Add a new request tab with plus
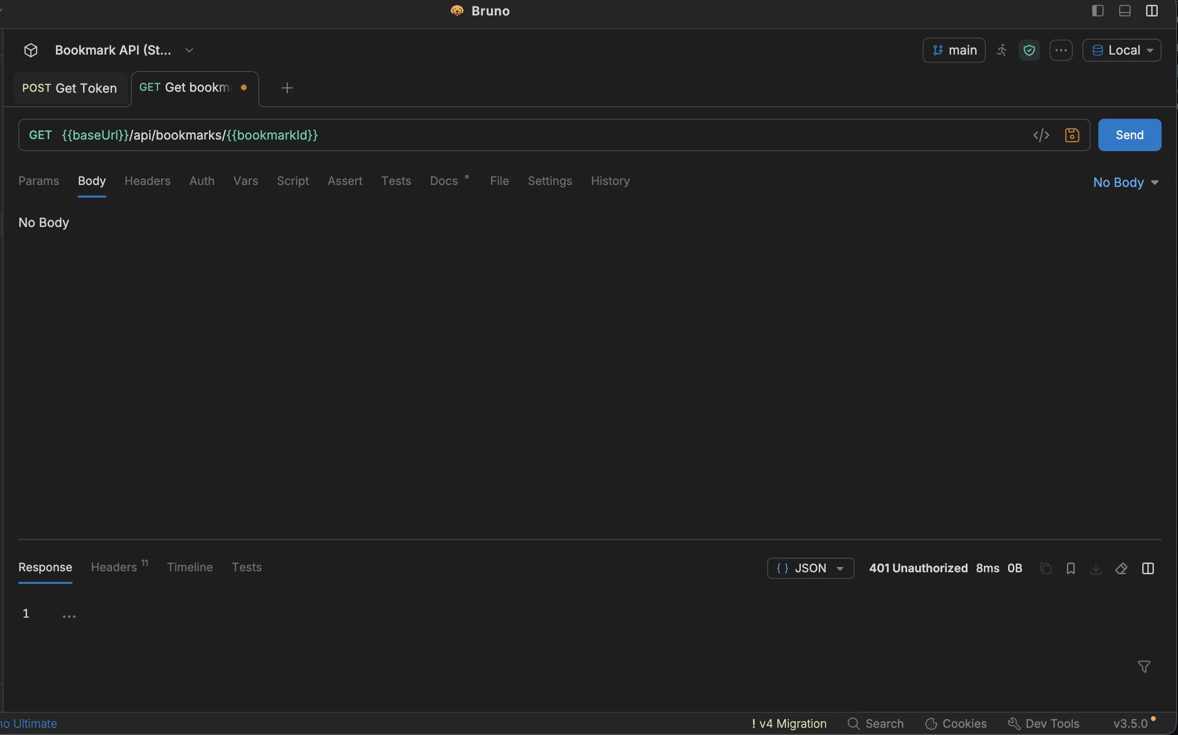Screen dimensions: 1178x735 pos(287,88)
